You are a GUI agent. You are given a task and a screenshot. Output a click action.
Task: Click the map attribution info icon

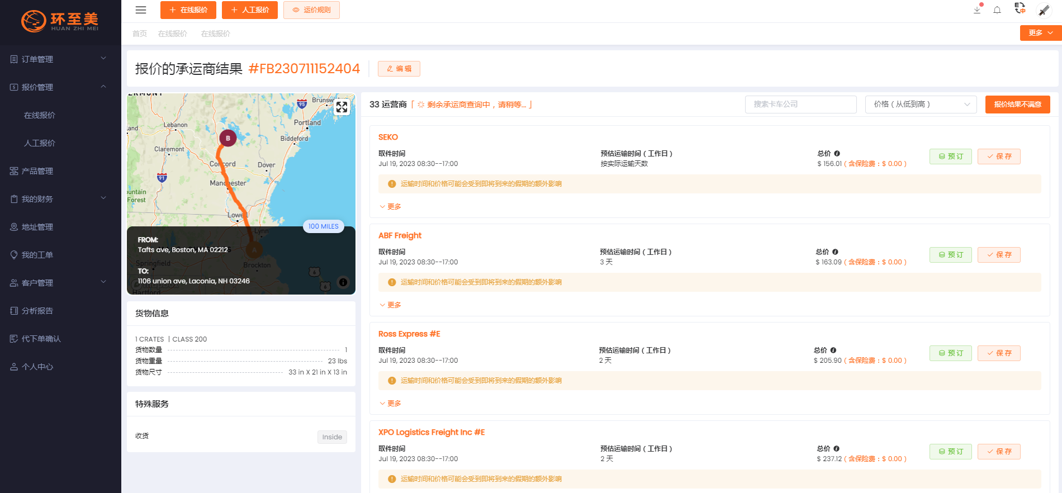[x=343, y=282]
